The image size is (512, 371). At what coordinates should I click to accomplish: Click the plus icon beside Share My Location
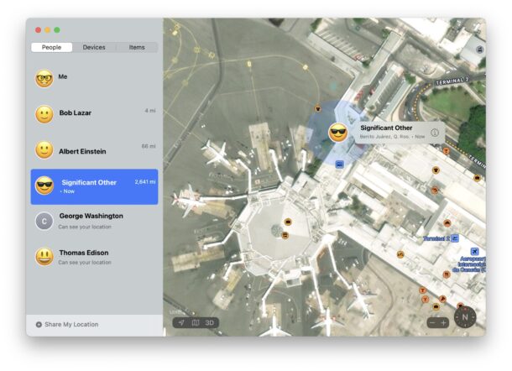coord(39,324)
